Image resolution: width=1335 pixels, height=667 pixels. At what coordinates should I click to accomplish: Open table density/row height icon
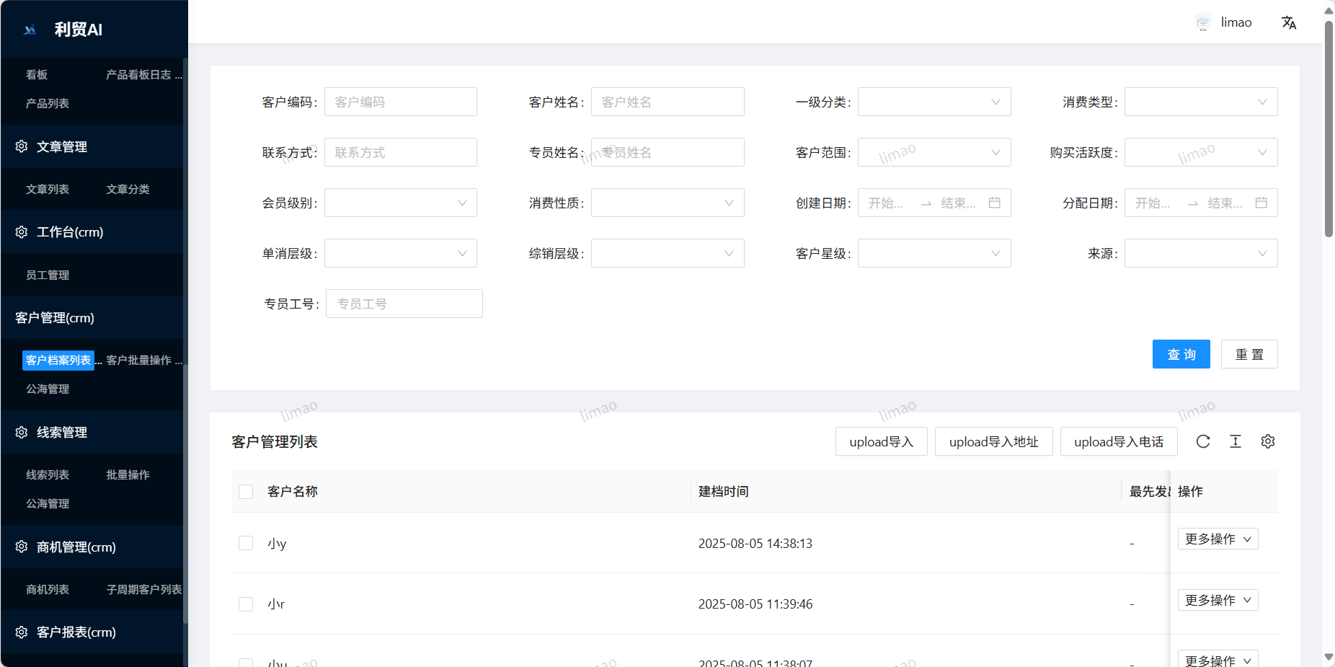pos(1236,441)
